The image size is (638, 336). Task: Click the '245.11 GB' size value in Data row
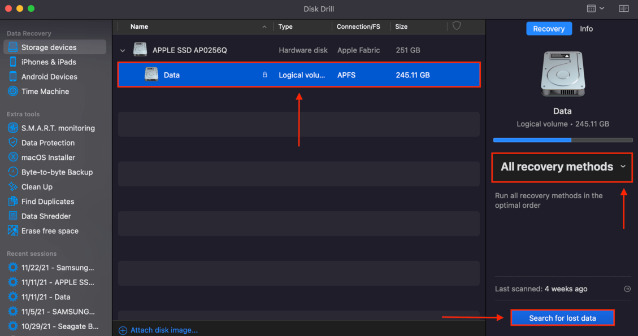pos(413,75)
